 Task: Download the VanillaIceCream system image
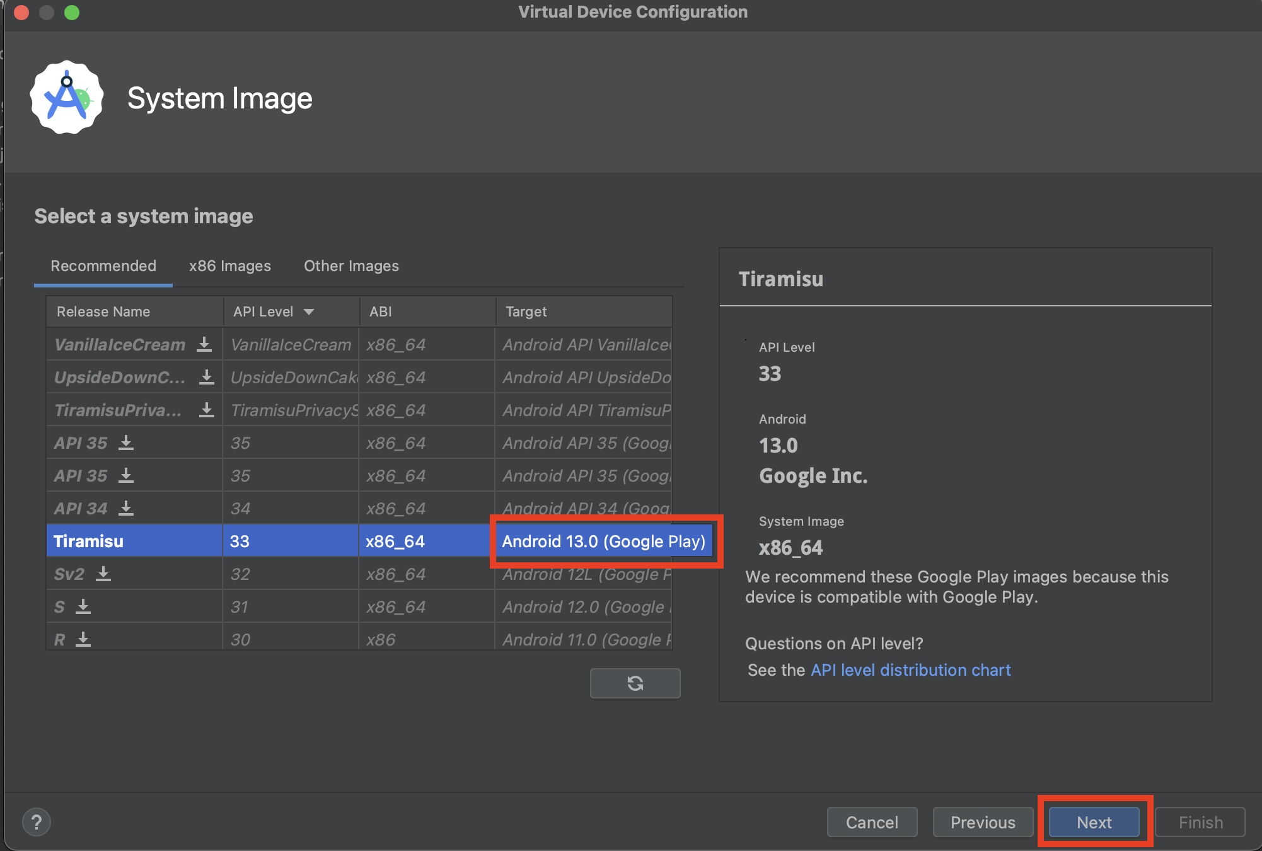pos(204,344)
